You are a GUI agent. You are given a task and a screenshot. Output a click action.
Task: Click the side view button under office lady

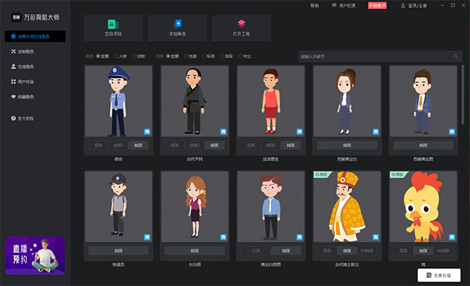[195, 251]
